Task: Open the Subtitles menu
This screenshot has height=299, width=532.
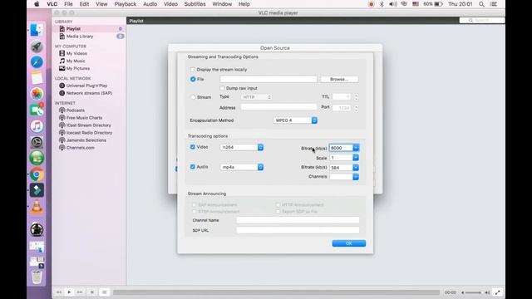Action: [195, 4]
